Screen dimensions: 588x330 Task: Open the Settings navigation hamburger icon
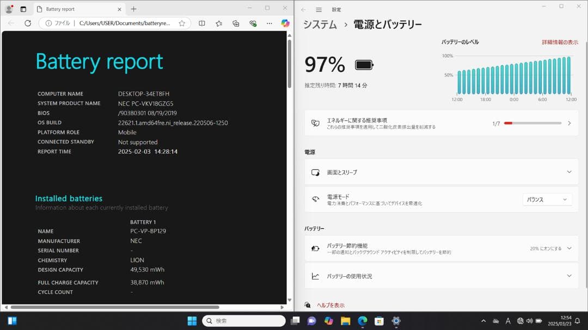pos(318,9)
